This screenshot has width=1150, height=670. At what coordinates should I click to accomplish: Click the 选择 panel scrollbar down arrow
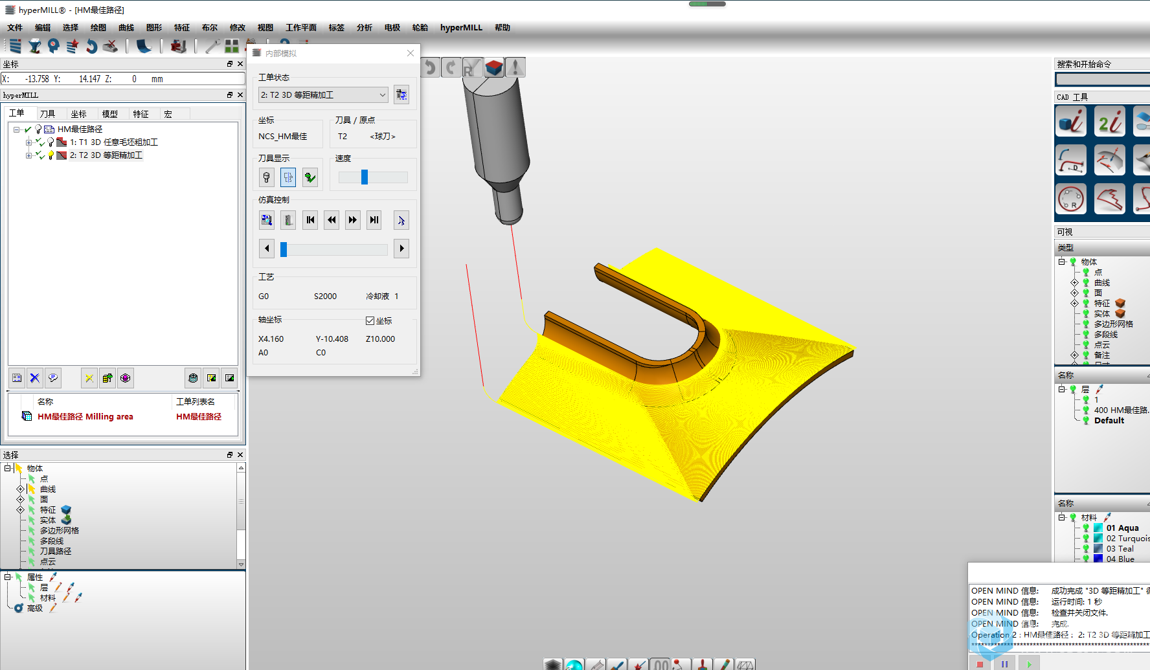tap(241, 564)
